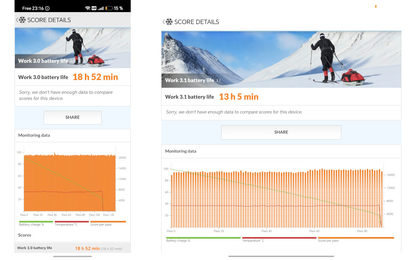416x260 pixels.
Task: Open Work 3.1 battery life banner image
Action: point(281,59)
